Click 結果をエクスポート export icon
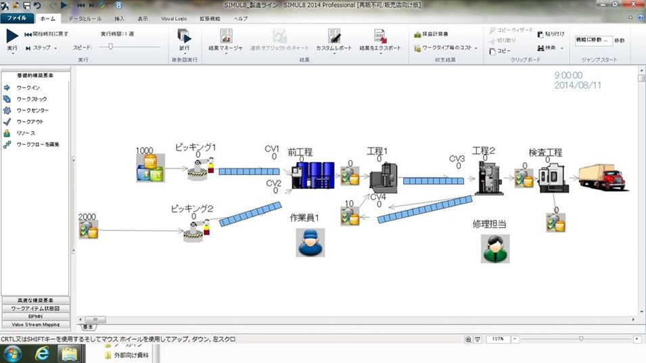646x363 pixels. pyautogui.click(x=379, y=36)
